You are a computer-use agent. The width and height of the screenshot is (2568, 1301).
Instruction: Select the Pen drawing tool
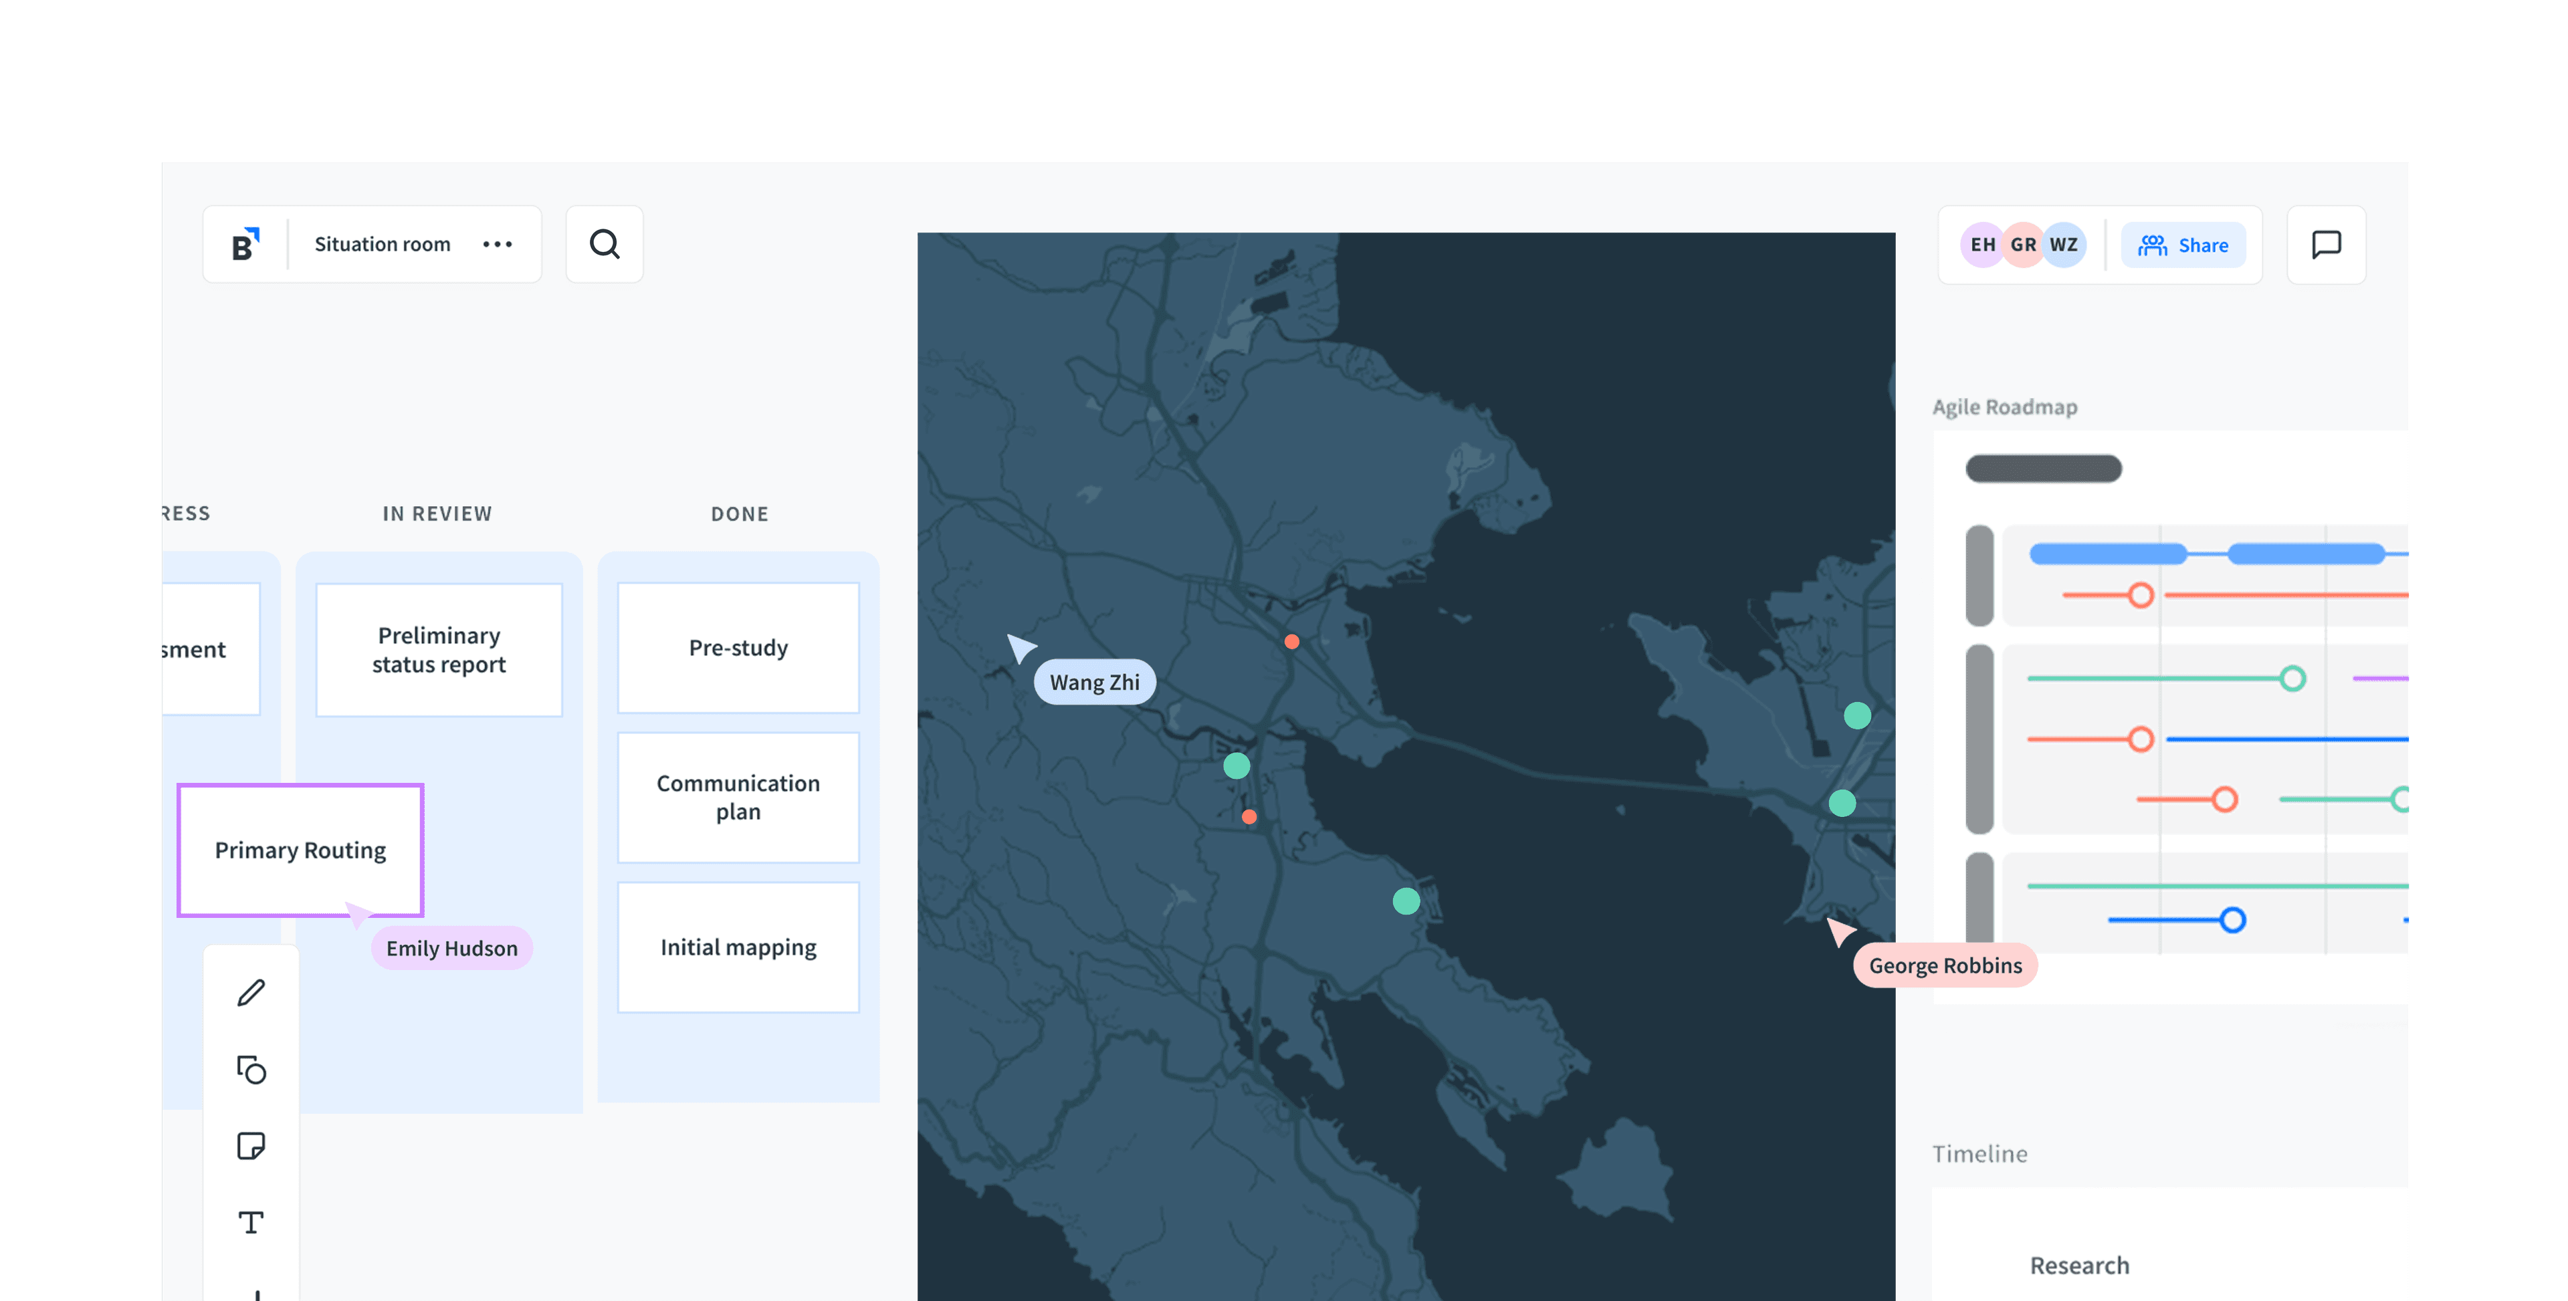click(x=251, y=993)
